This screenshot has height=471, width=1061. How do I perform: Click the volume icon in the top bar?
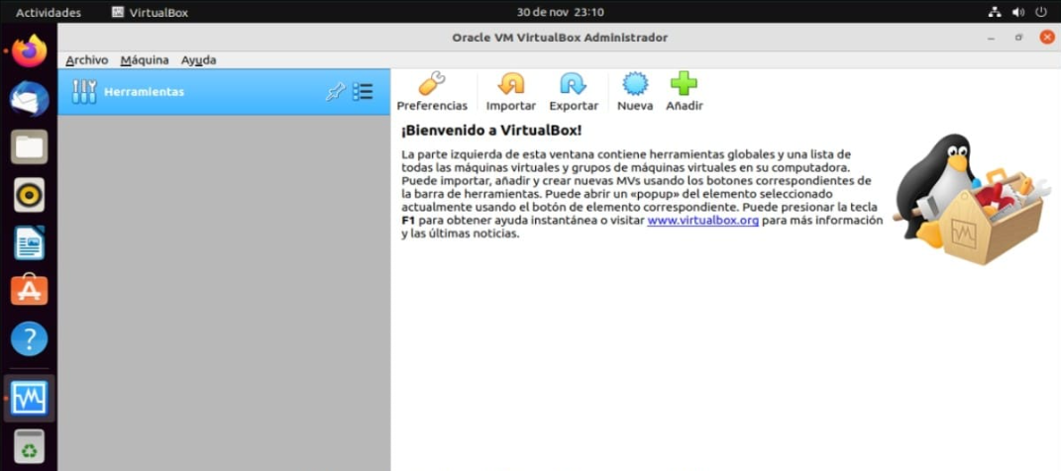tap(1017, 12)
